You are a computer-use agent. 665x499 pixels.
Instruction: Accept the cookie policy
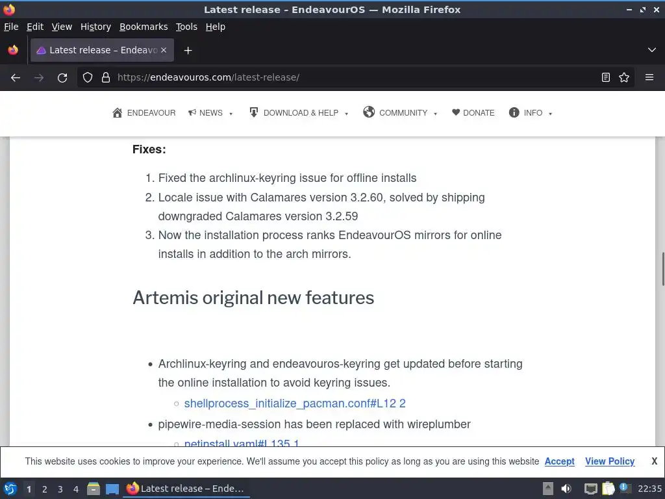559,461
